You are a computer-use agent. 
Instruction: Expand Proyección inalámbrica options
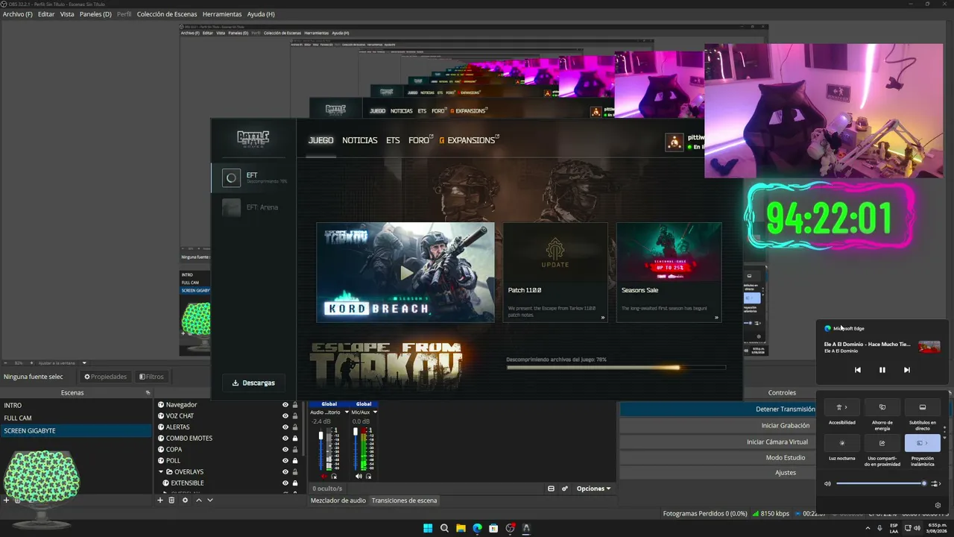coord(927,443)
